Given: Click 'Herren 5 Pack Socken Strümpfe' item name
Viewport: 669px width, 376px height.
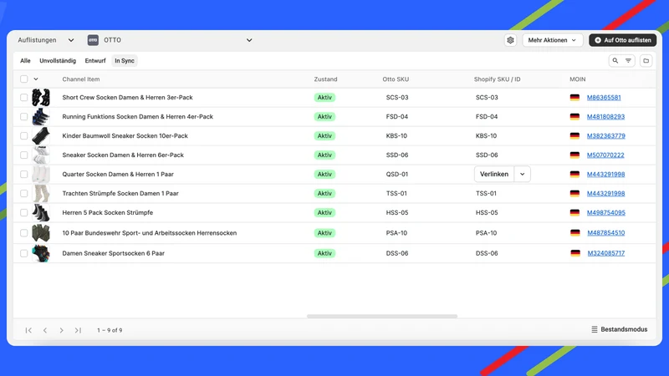Looking at the screenshot, I should [x=108, y=213].
